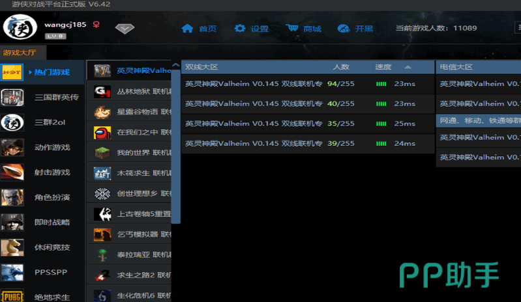The width and height of the screenshot is (521, 302).
Task: Select the PPSSPP category icon
Action: (12, 273)
